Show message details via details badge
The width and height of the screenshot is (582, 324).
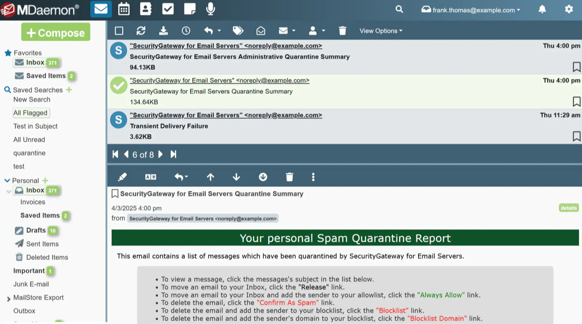[569, 208]
